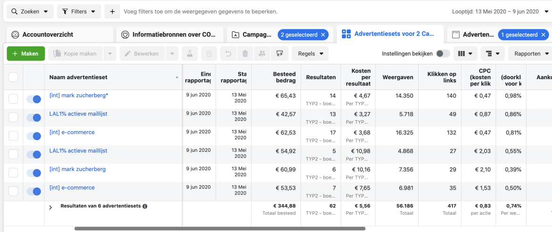Screen dimensions: 552x232
Task: Toggle off the '[int] mark zucherberg*' ad set
Action: pos(34,99)
